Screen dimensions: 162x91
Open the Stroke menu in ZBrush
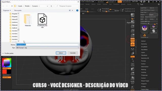(x=99, y=4)
